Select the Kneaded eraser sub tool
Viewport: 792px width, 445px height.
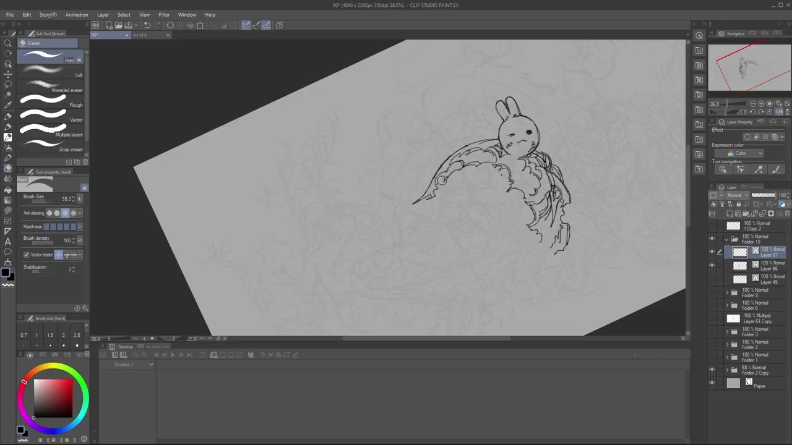pos(51,85)
